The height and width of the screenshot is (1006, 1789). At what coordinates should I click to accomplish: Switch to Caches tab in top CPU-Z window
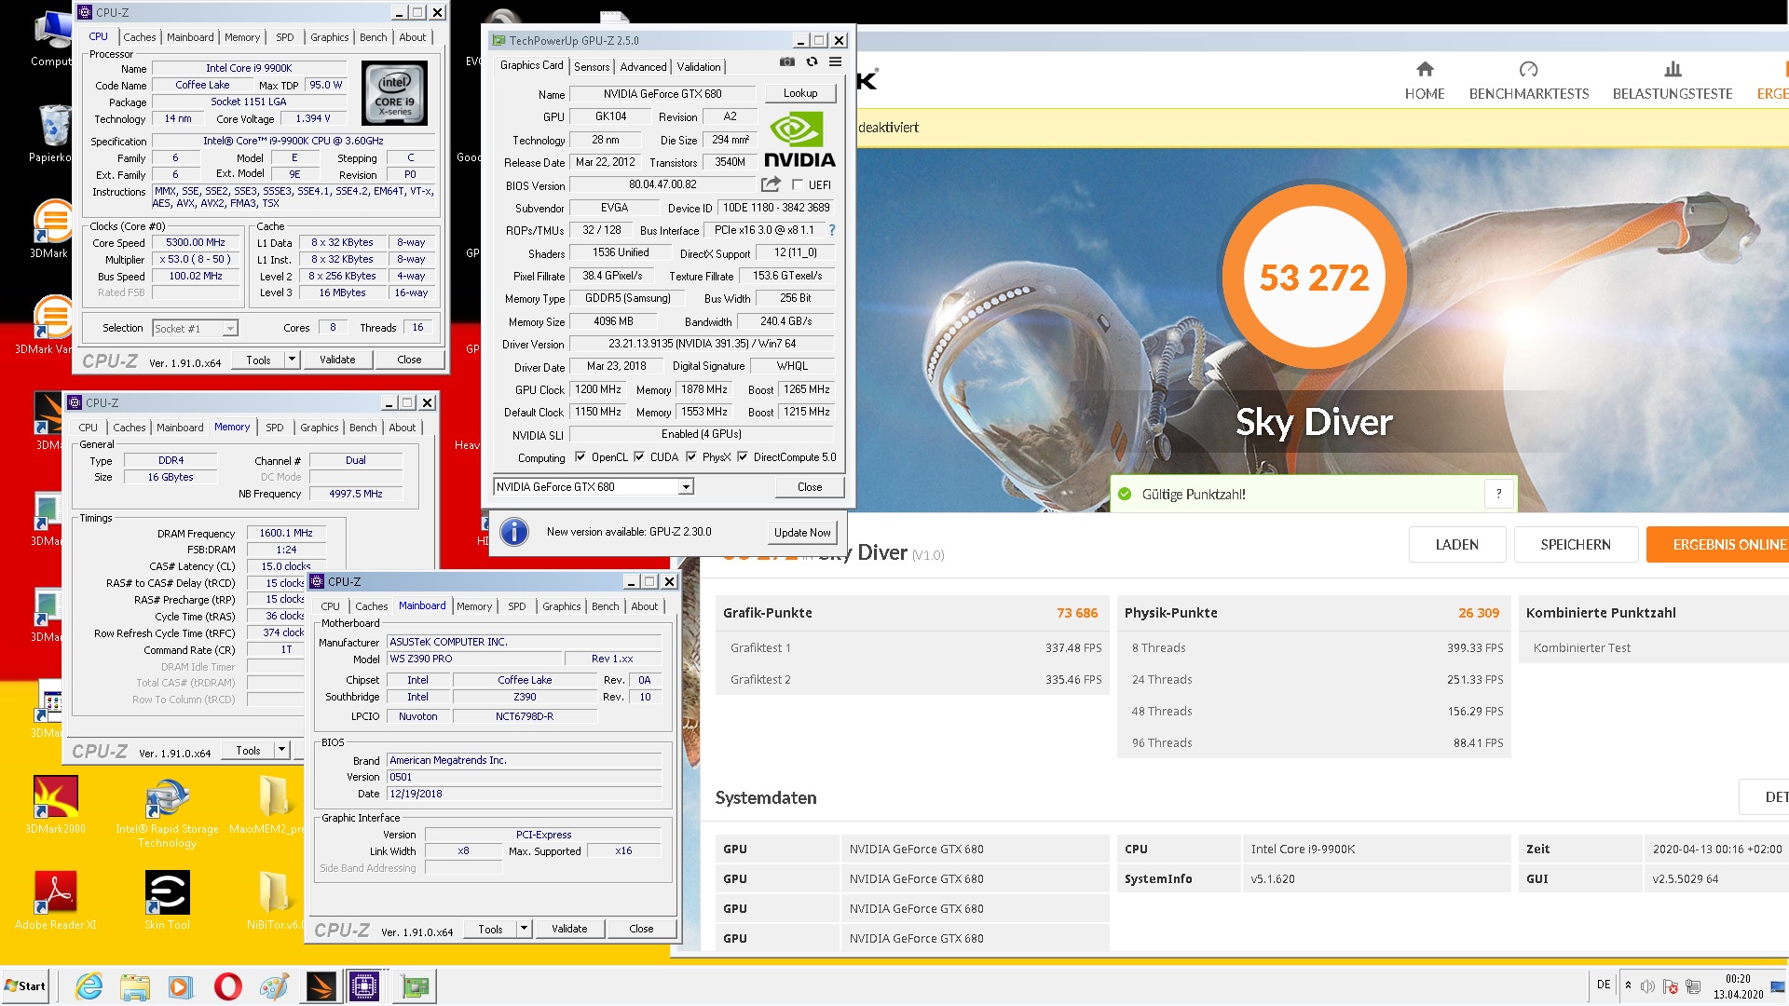coord(140,37)
